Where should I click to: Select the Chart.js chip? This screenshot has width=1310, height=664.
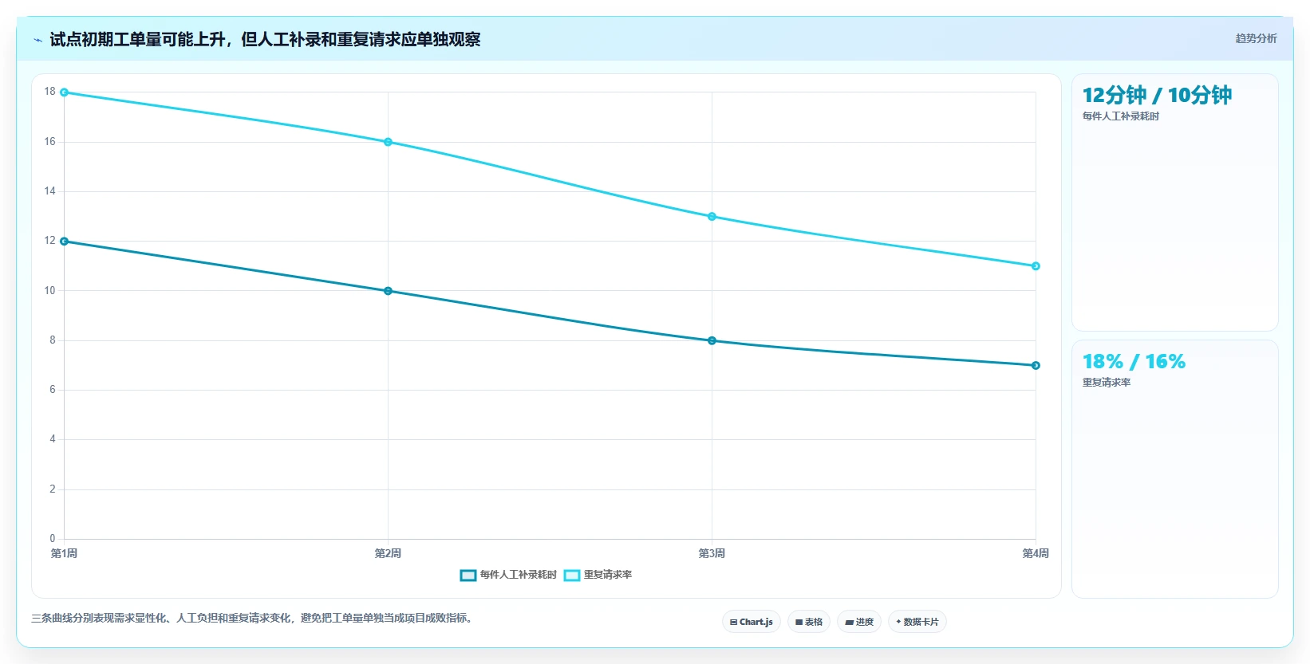click(752, 622)
